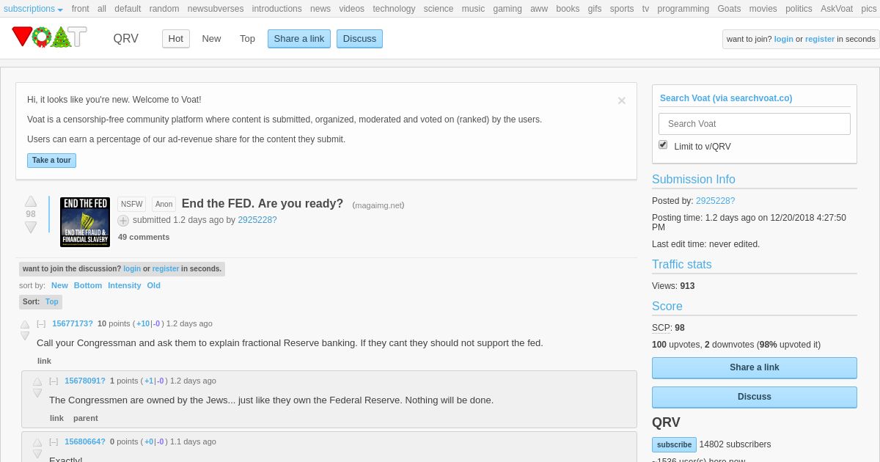Viewport: 880px width, 462px height.
Task: Switch to the New tab
Action: coord(211,39)
